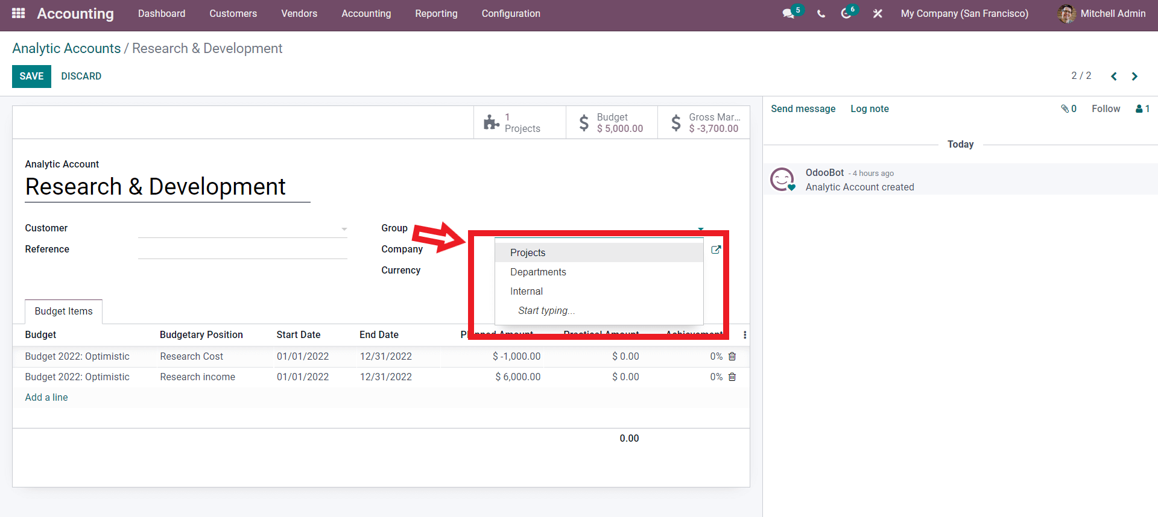Go back to Analytic Accounts breadcrumb
Viewport: 1158px width, 517px height.
(66, 48)
